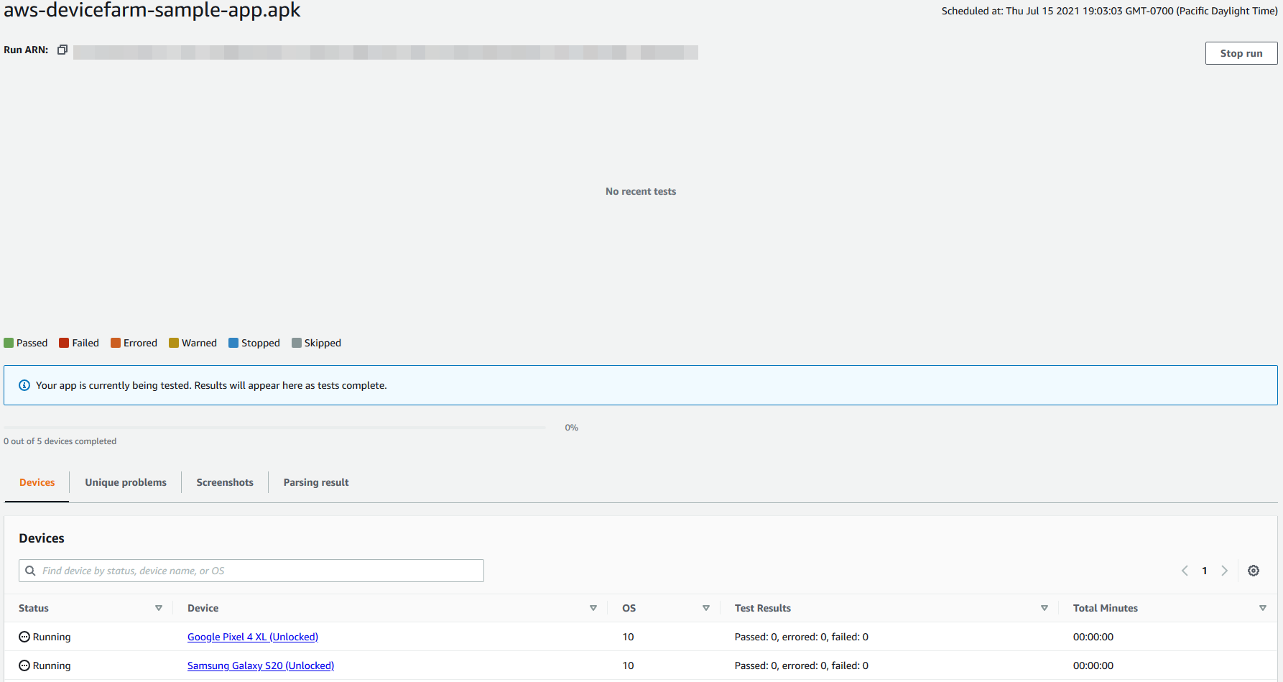
Task: Click the Passed legend color swatch
Action: point(8,342)
